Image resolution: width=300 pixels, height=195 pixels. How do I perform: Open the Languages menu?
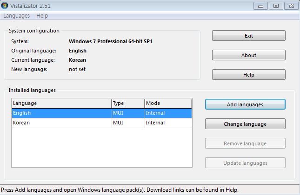(16, 16)
